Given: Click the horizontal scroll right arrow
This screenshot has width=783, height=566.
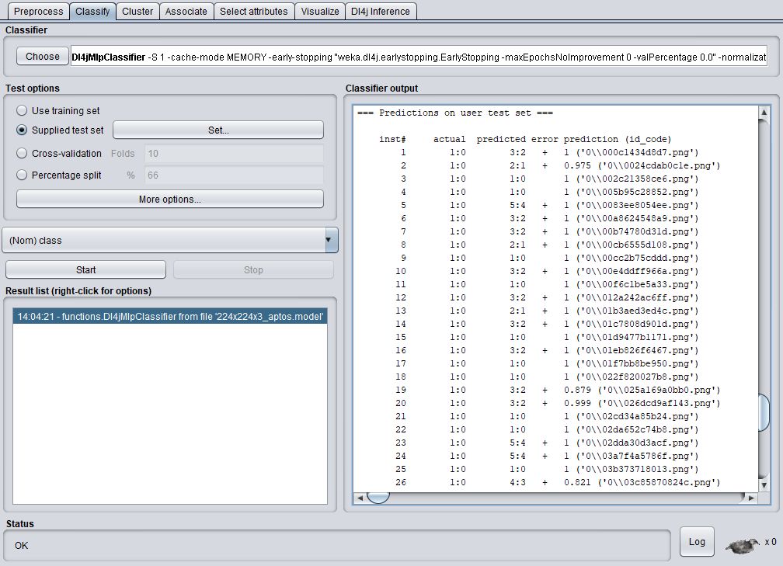Looking at the screenshot, I should (751, 498).
